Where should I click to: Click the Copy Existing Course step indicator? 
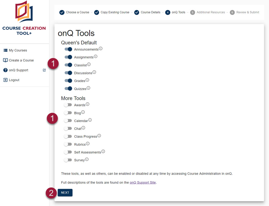pyautogui.click(x=97, y=12)
